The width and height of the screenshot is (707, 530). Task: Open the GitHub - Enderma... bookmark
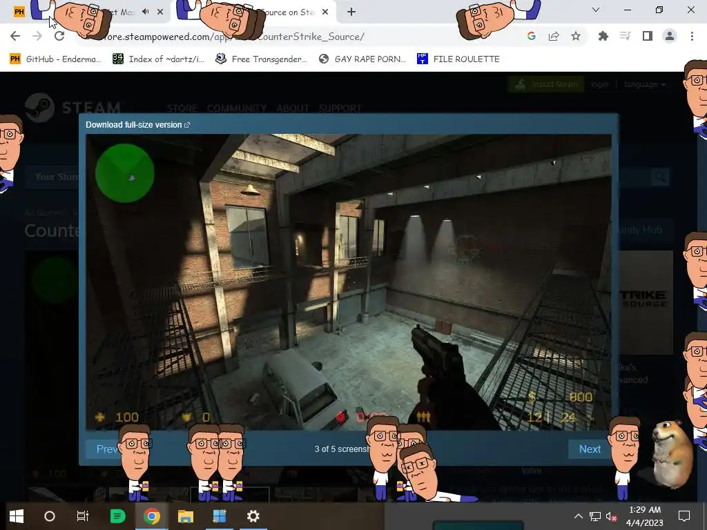[x=55, y=59]
